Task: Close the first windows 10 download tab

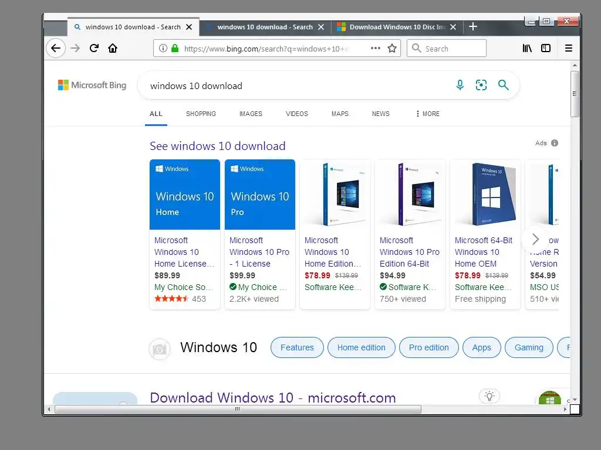Action: (189, 27)
